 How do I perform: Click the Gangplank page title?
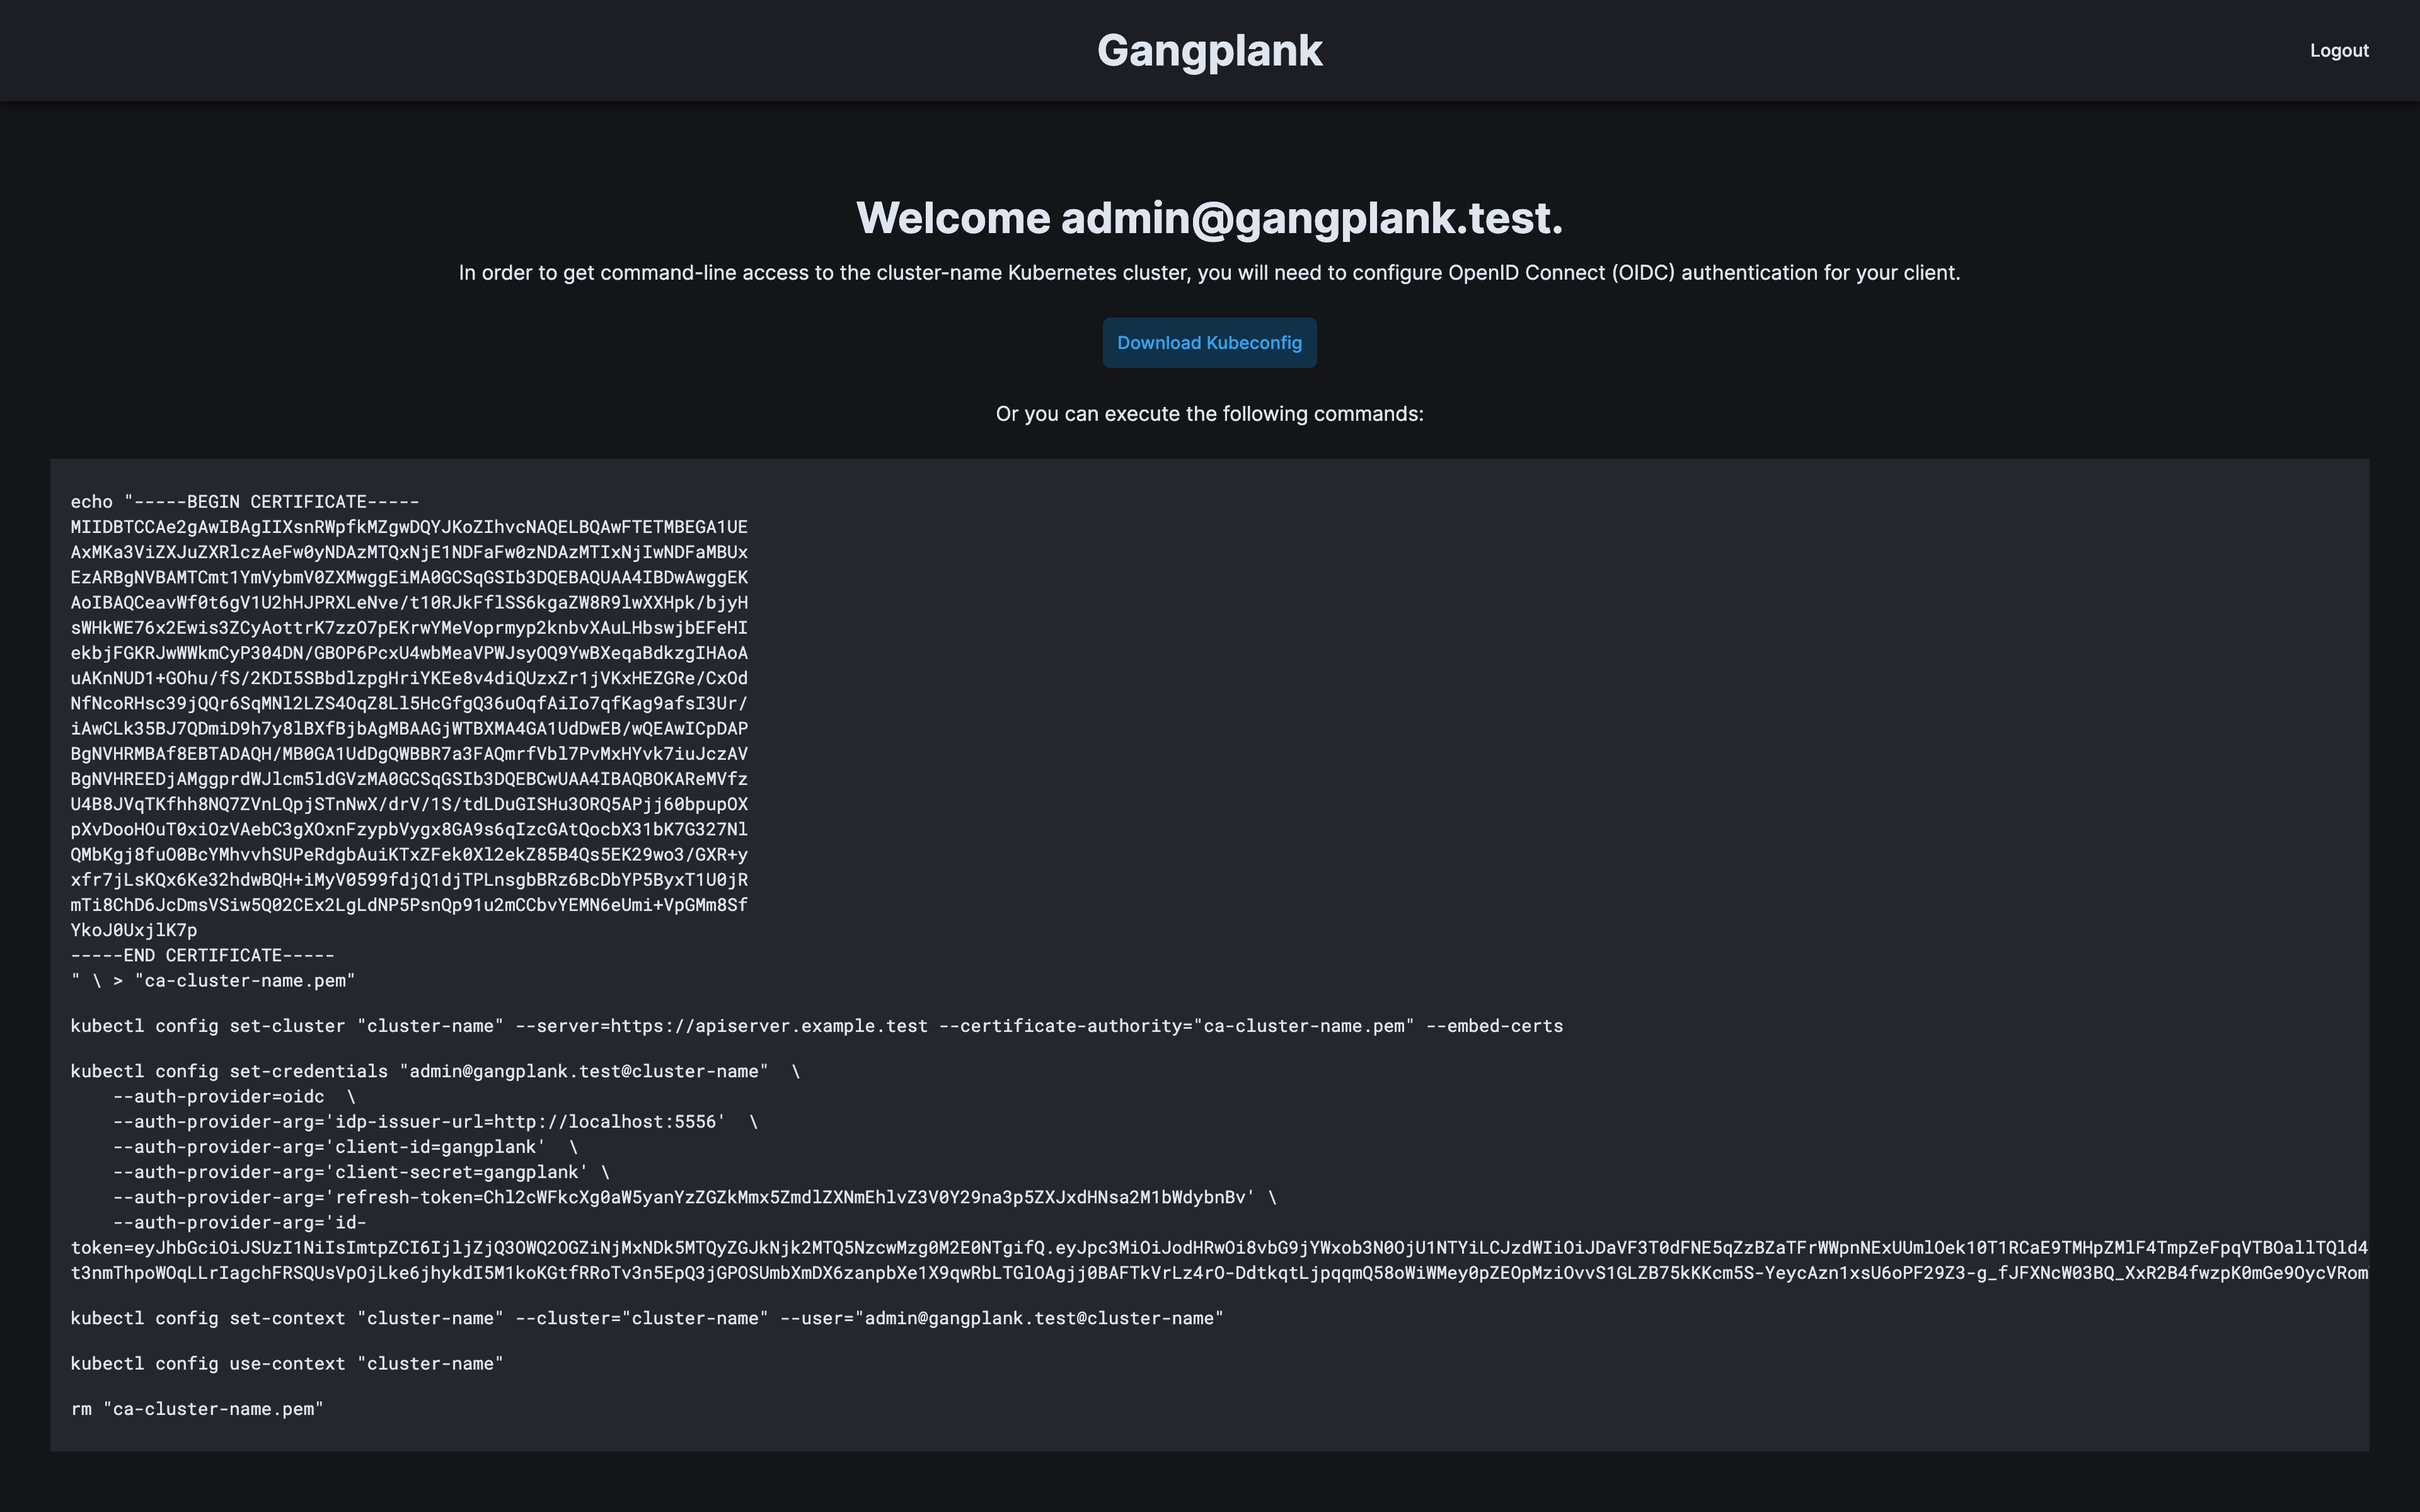point(1209,51)
